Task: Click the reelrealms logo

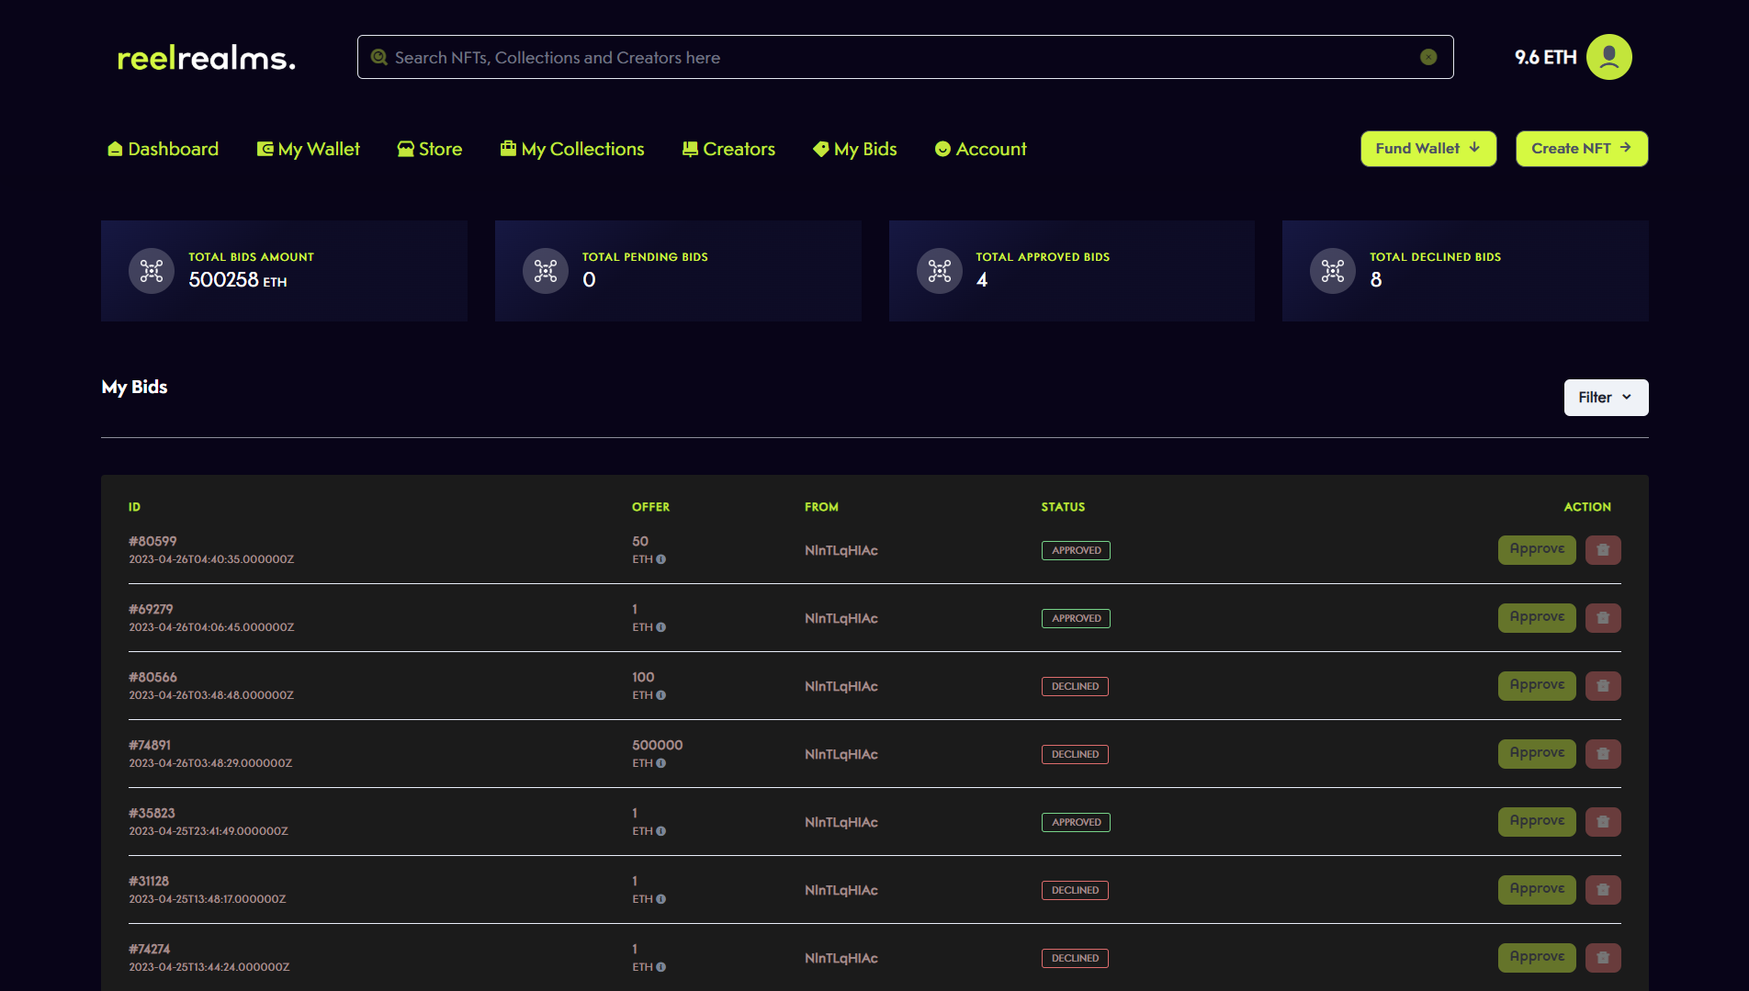Action: (207, 58)
